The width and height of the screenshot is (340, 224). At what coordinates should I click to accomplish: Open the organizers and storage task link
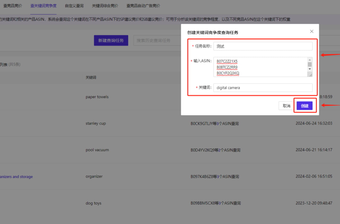16,176
